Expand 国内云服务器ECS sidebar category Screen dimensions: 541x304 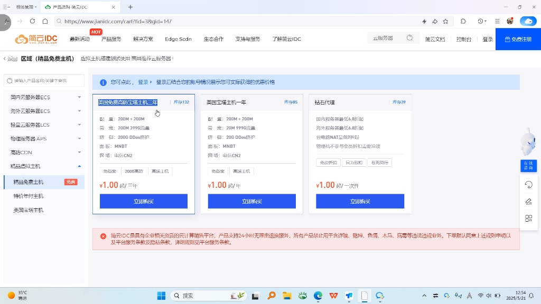(45, 97)
